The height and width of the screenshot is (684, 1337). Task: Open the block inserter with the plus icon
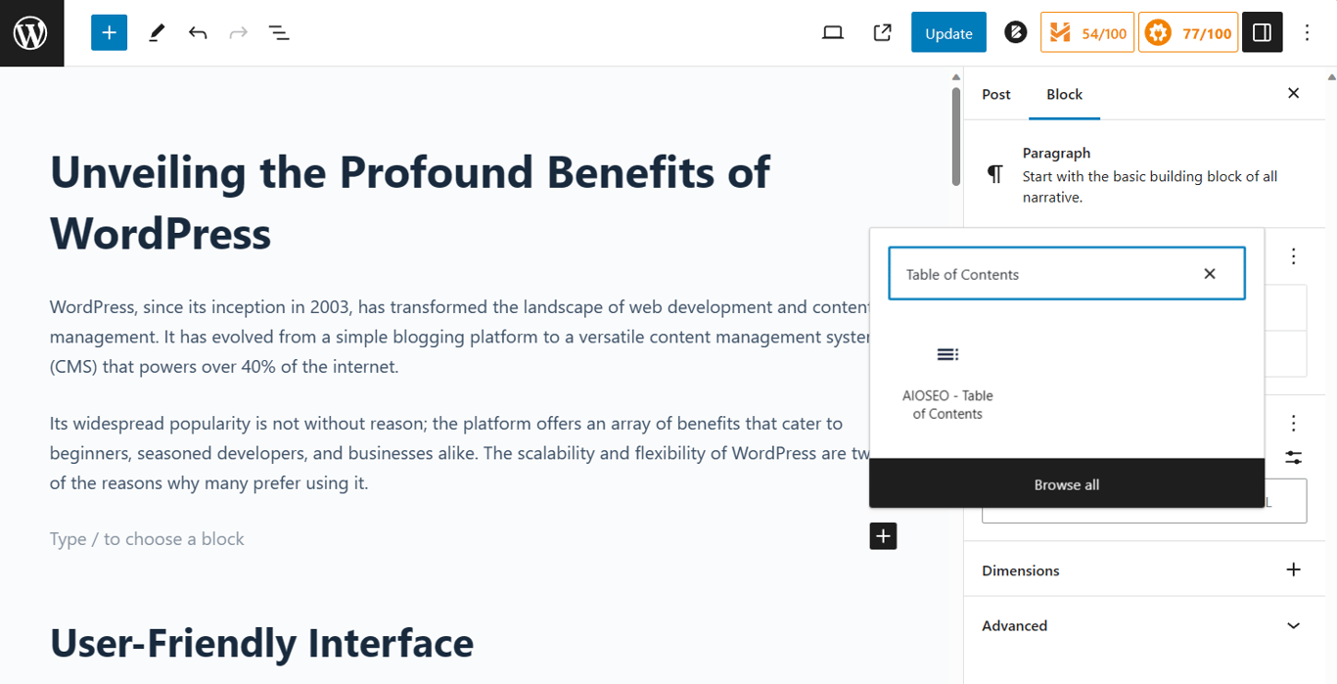pyautogui.click(x=109, y=32)
